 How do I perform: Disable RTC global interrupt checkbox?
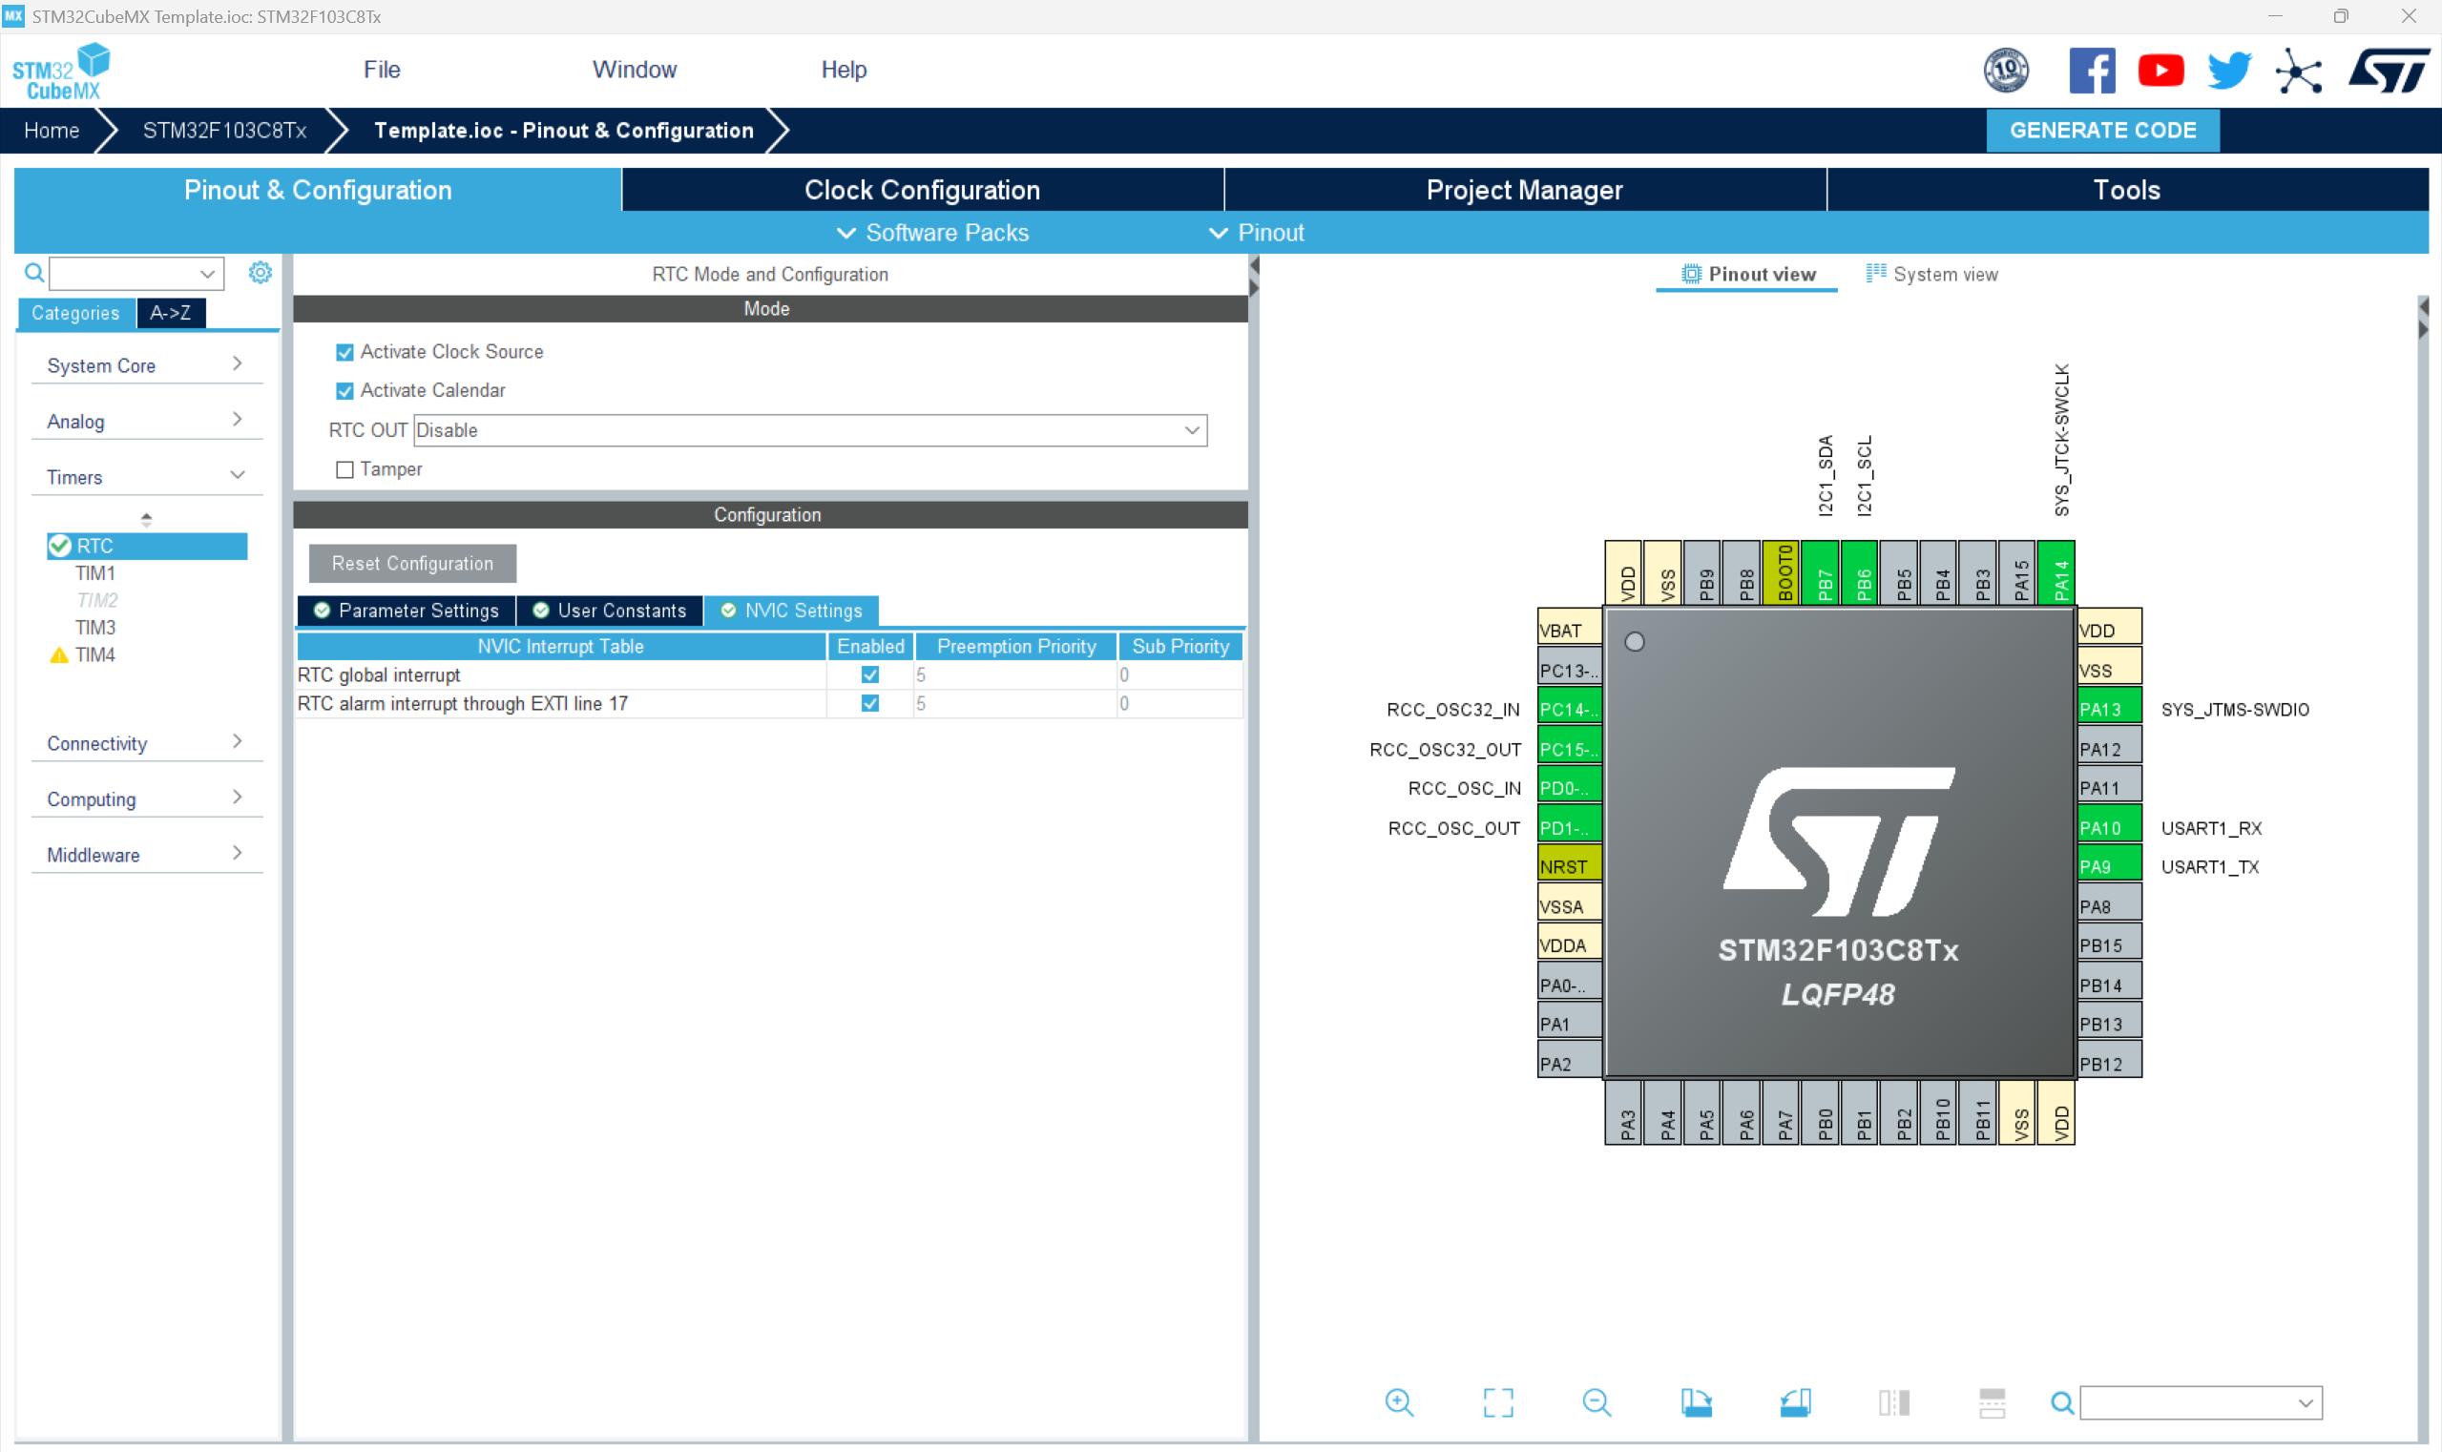[869, 675]
